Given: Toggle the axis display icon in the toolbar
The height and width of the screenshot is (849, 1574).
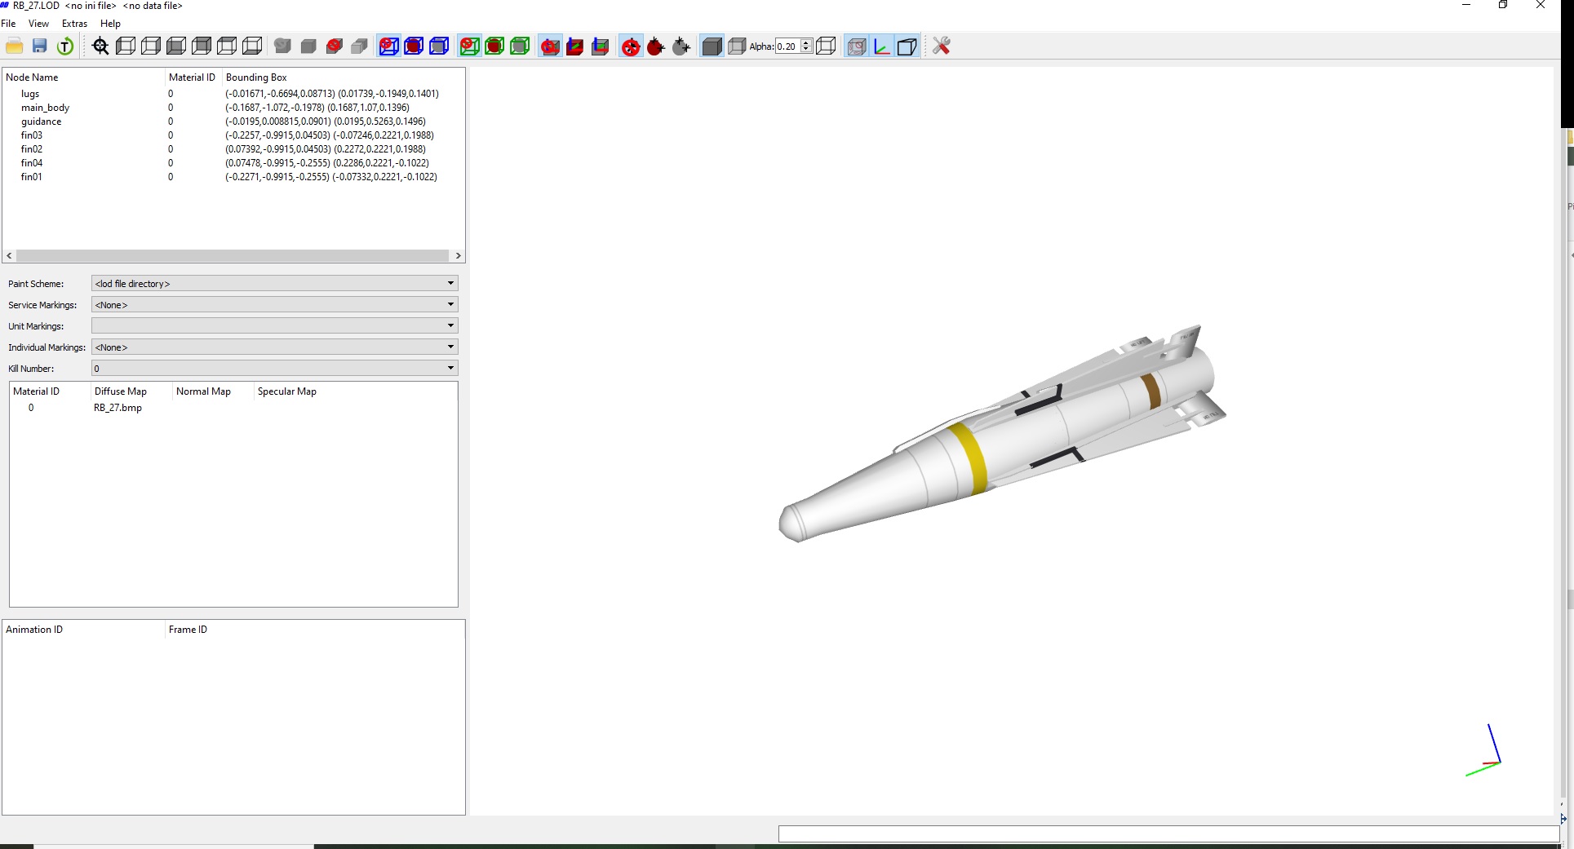Looking at the screenshot, I should tap(881, 46).
